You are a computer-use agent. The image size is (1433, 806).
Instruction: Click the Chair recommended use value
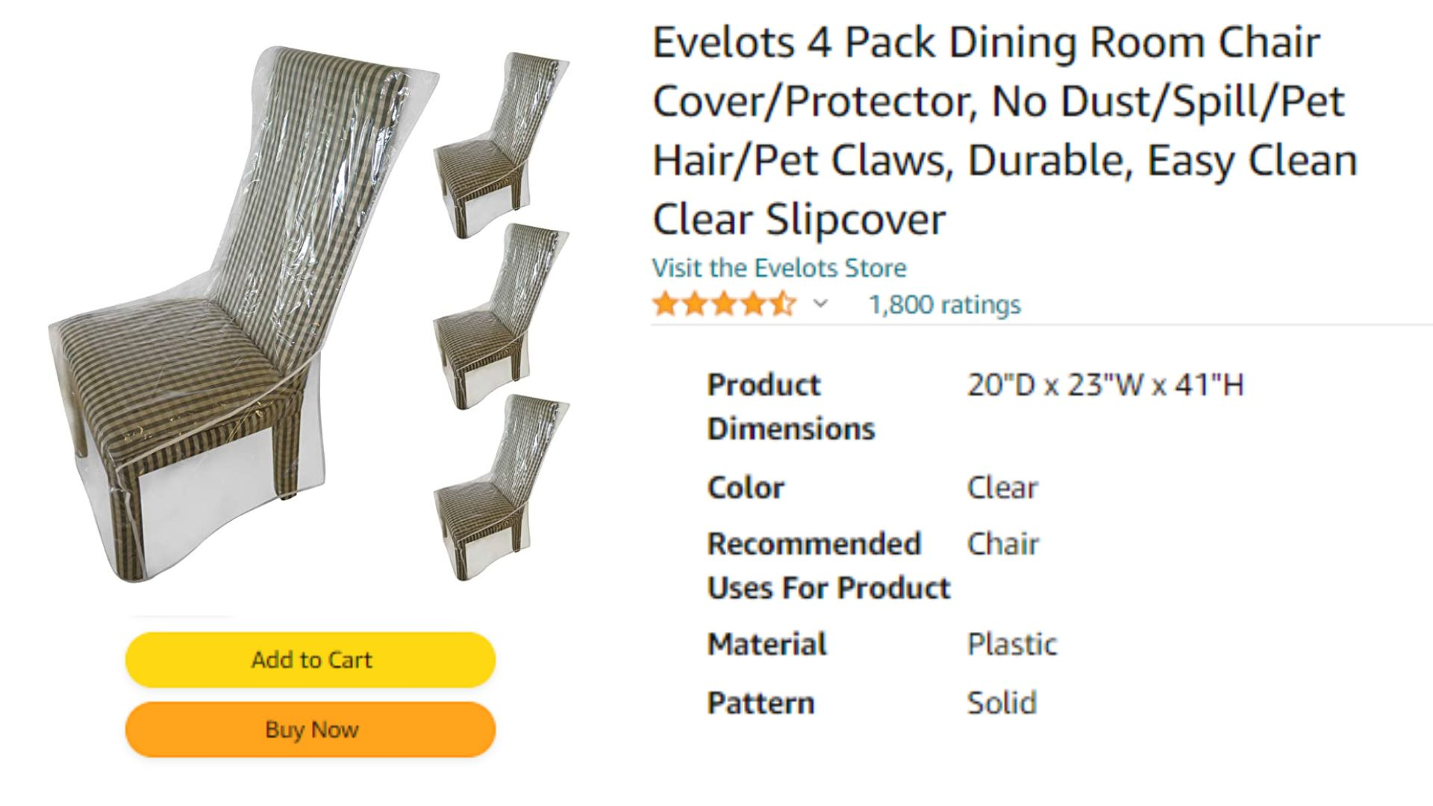1003,544
